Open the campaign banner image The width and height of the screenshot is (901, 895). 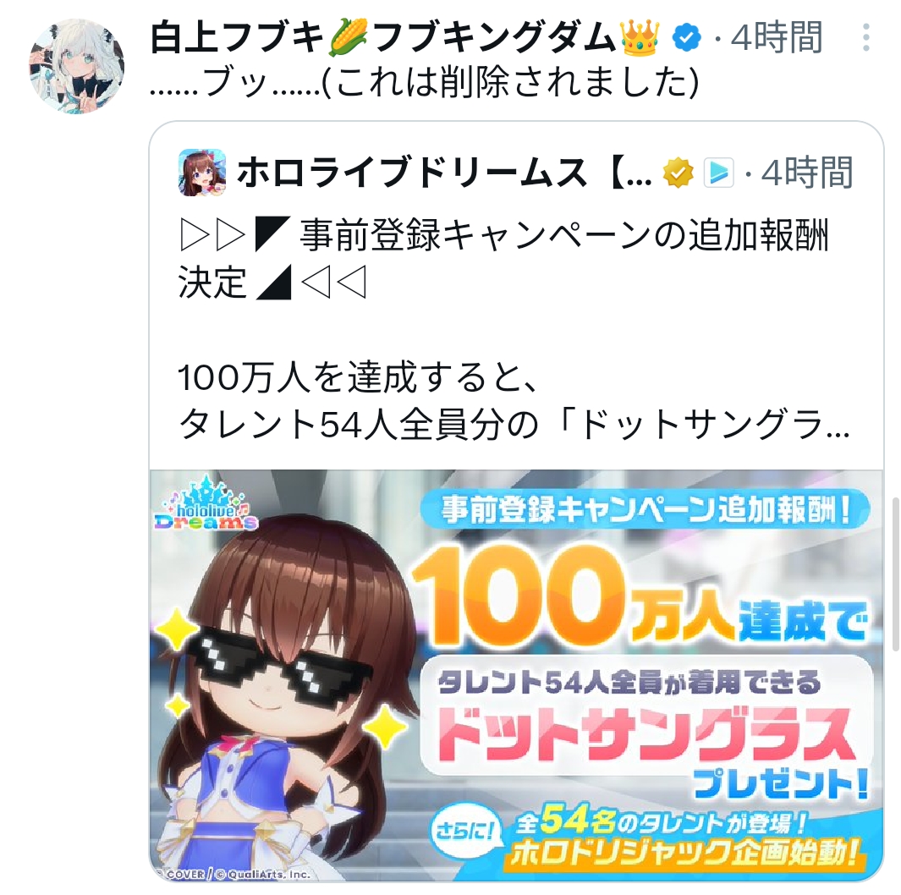[516, 676]
